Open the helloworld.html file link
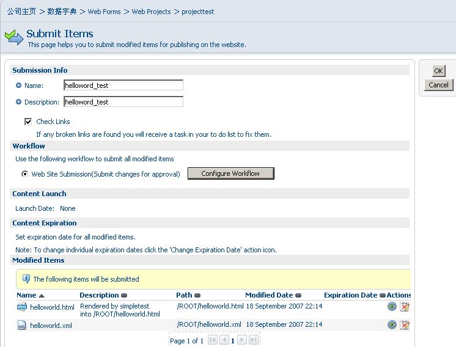456x347 pixels. [52, 307]
